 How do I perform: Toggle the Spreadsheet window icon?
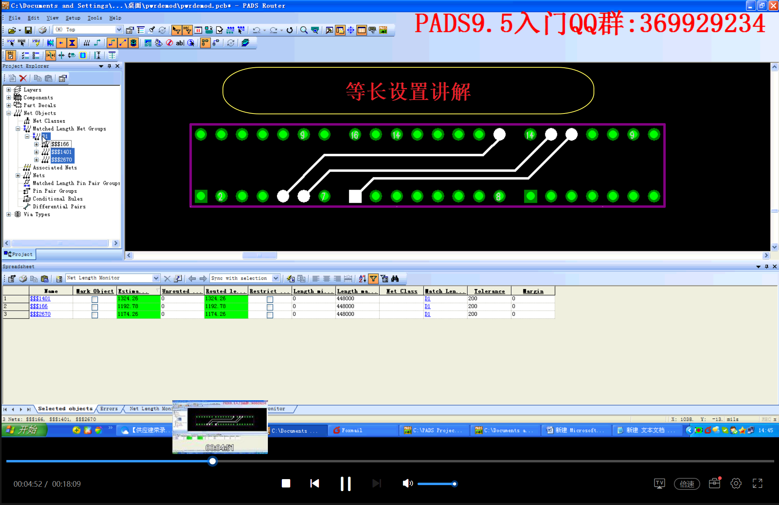click(x=361, y=30)
